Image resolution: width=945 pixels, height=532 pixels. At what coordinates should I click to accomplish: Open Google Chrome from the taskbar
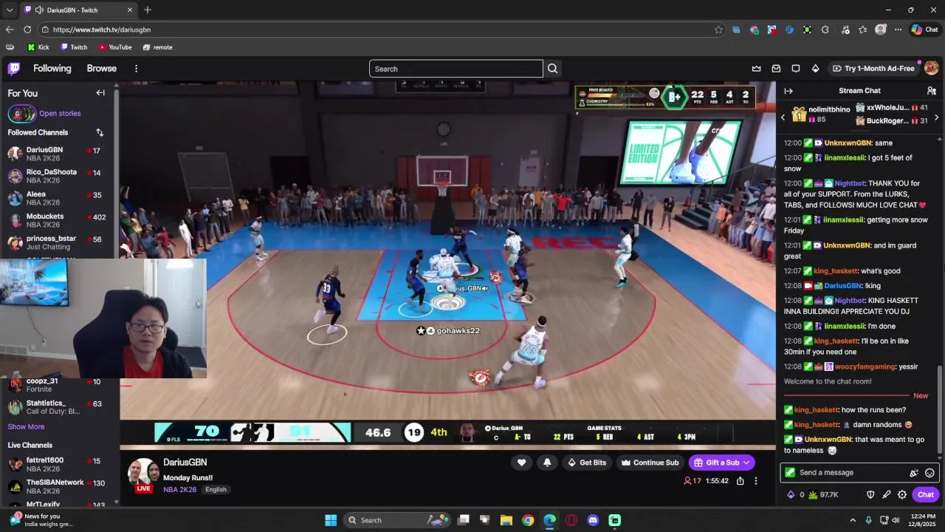coord(528,520)
